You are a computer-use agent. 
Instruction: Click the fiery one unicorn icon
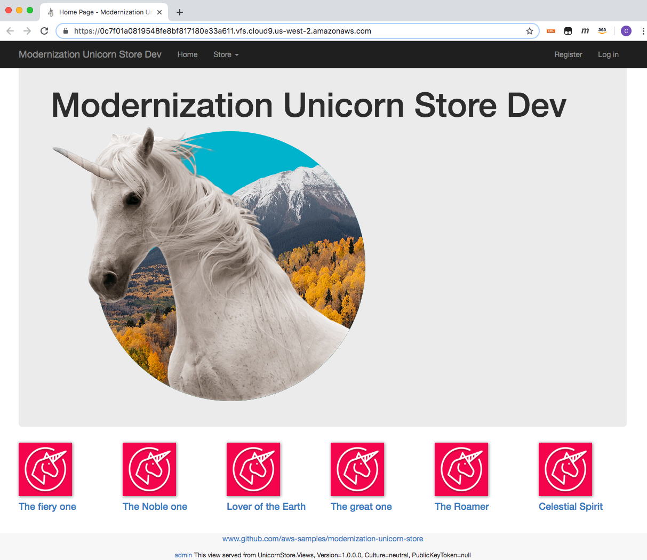[45, 469]
